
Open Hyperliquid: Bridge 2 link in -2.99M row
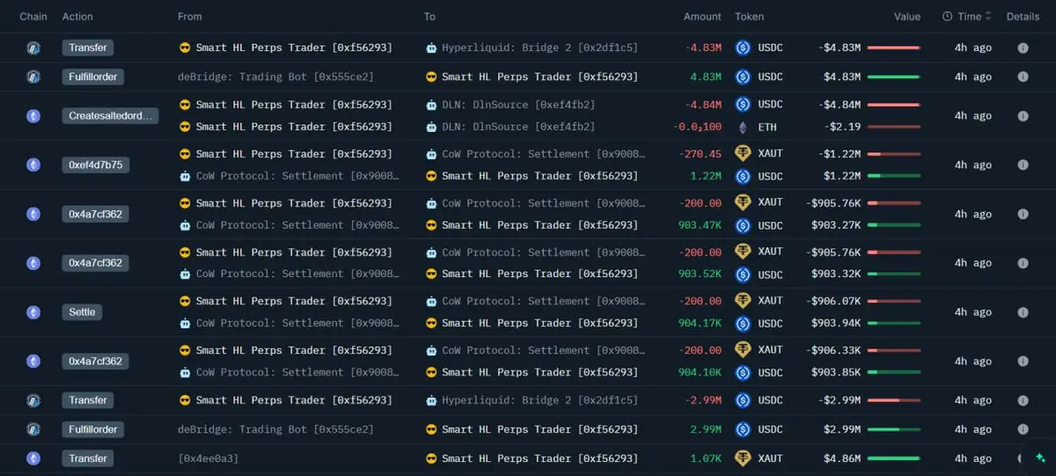[539, 400]
